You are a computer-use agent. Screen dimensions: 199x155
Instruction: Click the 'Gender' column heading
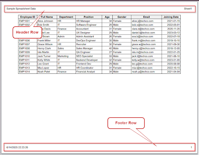tap(122, 17)
